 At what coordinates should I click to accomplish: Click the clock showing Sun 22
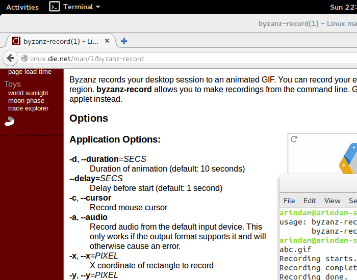[343, 7]
